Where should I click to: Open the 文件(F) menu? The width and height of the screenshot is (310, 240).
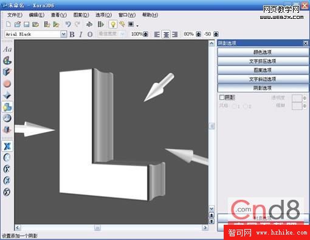pos(15,15)
